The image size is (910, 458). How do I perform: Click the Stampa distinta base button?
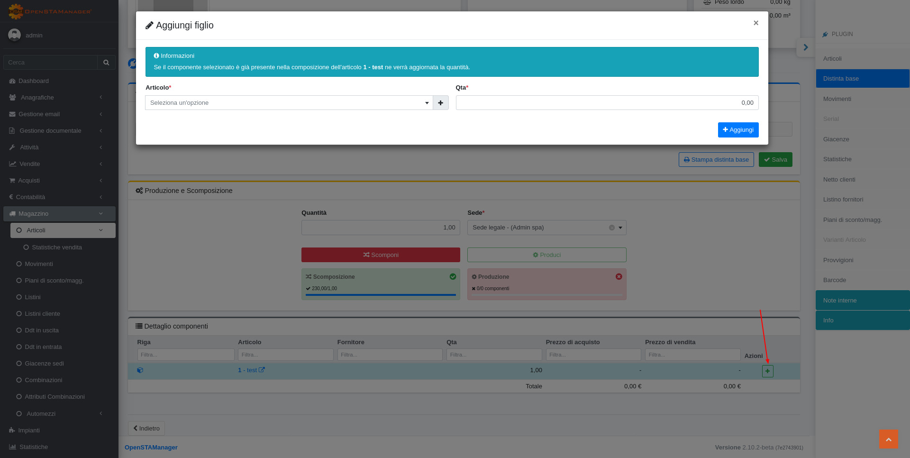pyautogui.click(x=716, y=160)
